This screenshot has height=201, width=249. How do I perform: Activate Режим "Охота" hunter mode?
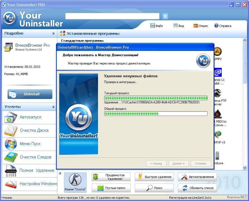click(75, 182)
